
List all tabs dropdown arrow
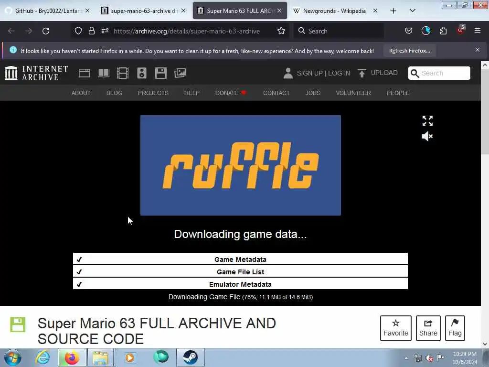click(x=413, y=11)
